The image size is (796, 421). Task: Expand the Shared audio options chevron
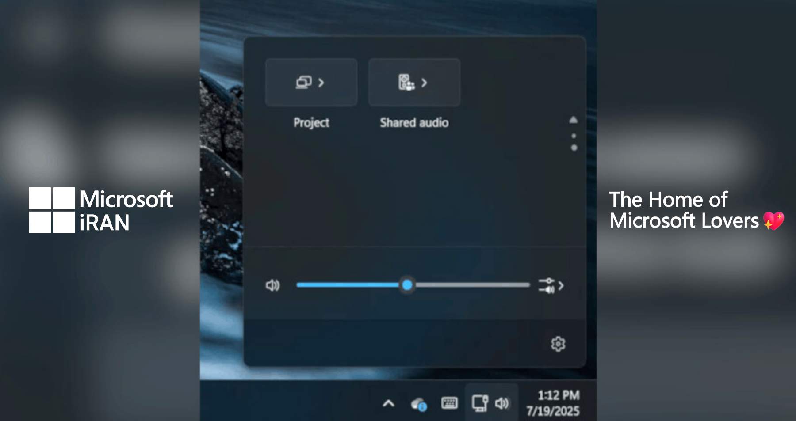(x=425, y=83)
